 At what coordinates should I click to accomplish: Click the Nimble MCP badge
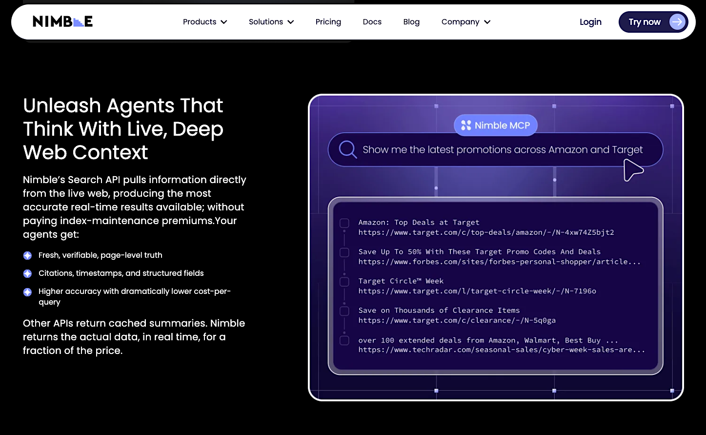(496, 125)
